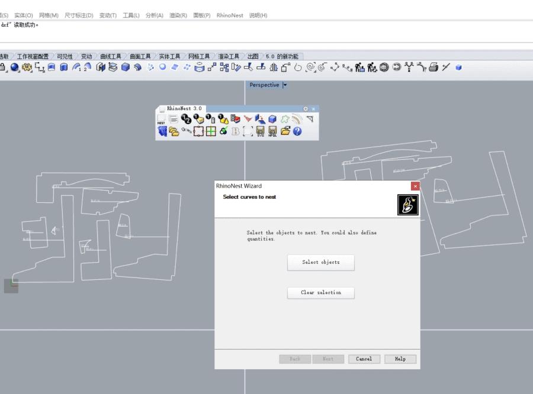Click the chain link icon in RhinoNest
533x394 pixels.
coord(187,131)
